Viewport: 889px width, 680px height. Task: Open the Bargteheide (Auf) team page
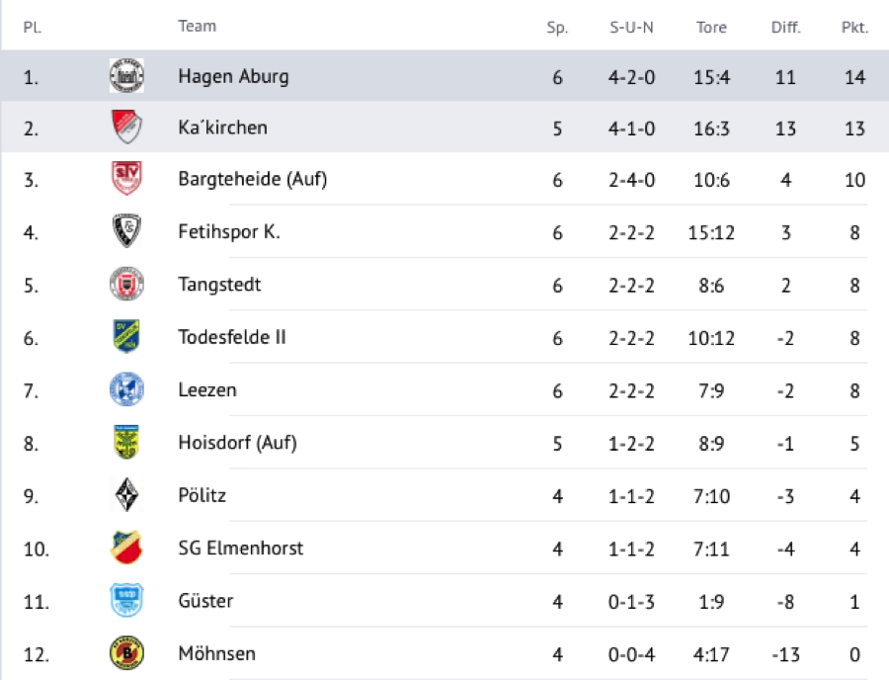coord(252,180)
